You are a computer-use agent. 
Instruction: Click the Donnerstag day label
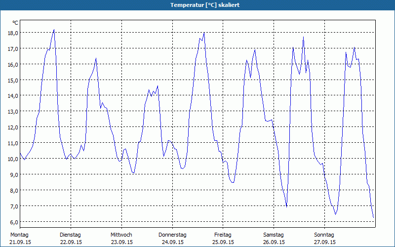click(172, 235)
